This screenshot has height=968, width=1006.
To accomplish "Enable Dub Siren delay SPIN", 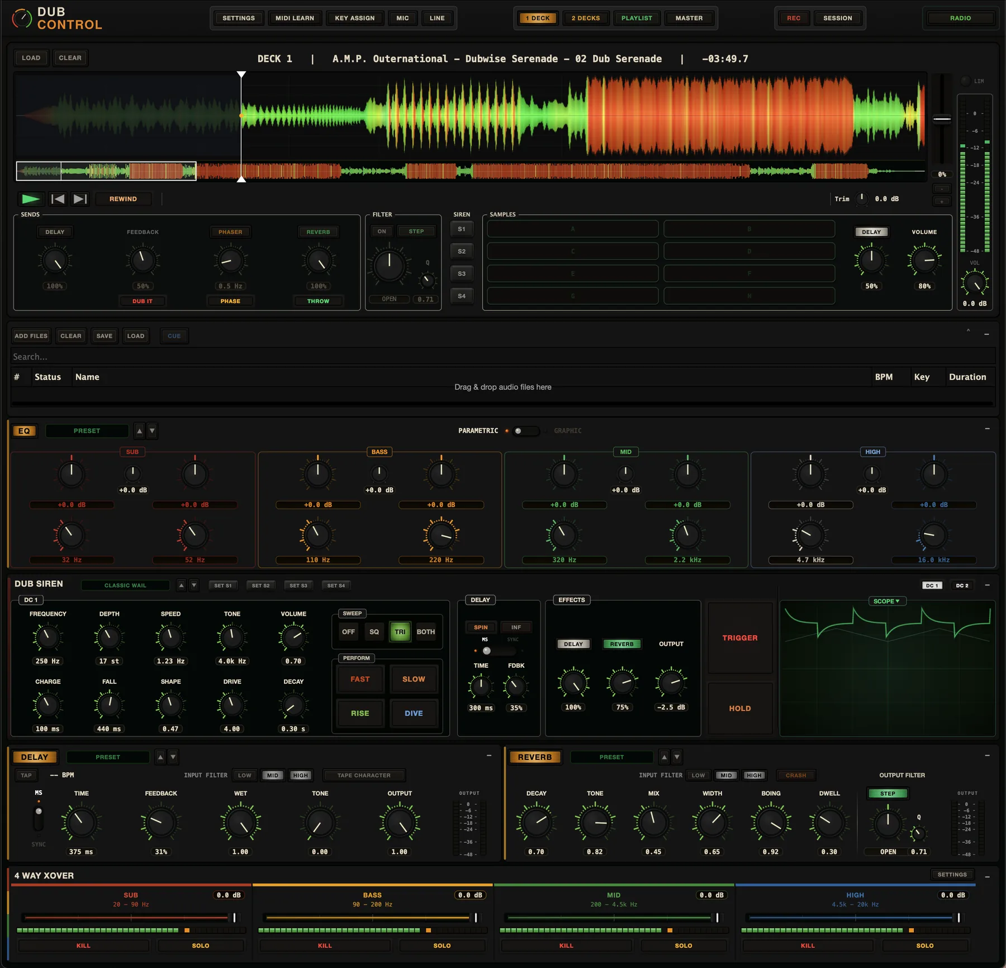I will [481, 627].
